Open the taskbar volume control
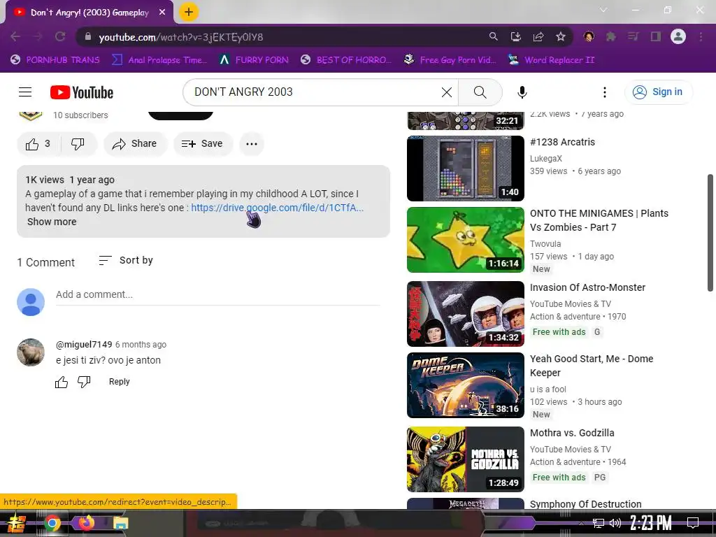716x537 pixels. 615,523
